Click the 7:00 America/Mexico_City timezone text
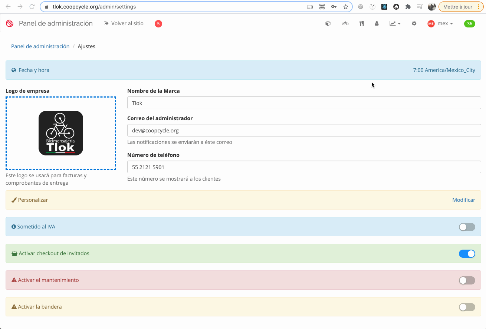The width and height of the screenshot is (486, 329). coord(444,70)
